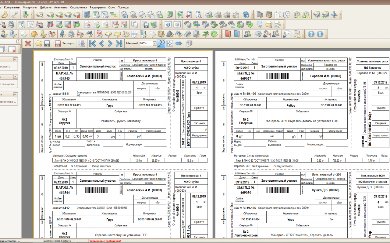Open the blue info circle icon
This screenshot has height=243, width=390.
pos(320,34)
